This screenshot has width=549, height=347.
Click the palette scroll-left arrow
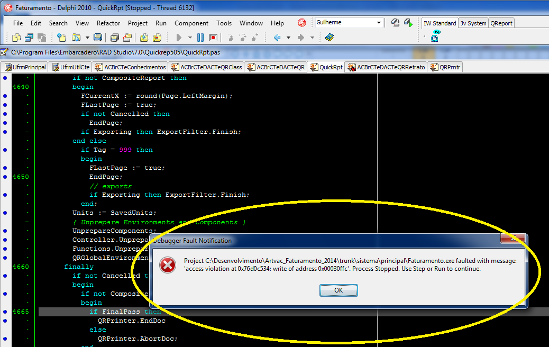point(424,36)
